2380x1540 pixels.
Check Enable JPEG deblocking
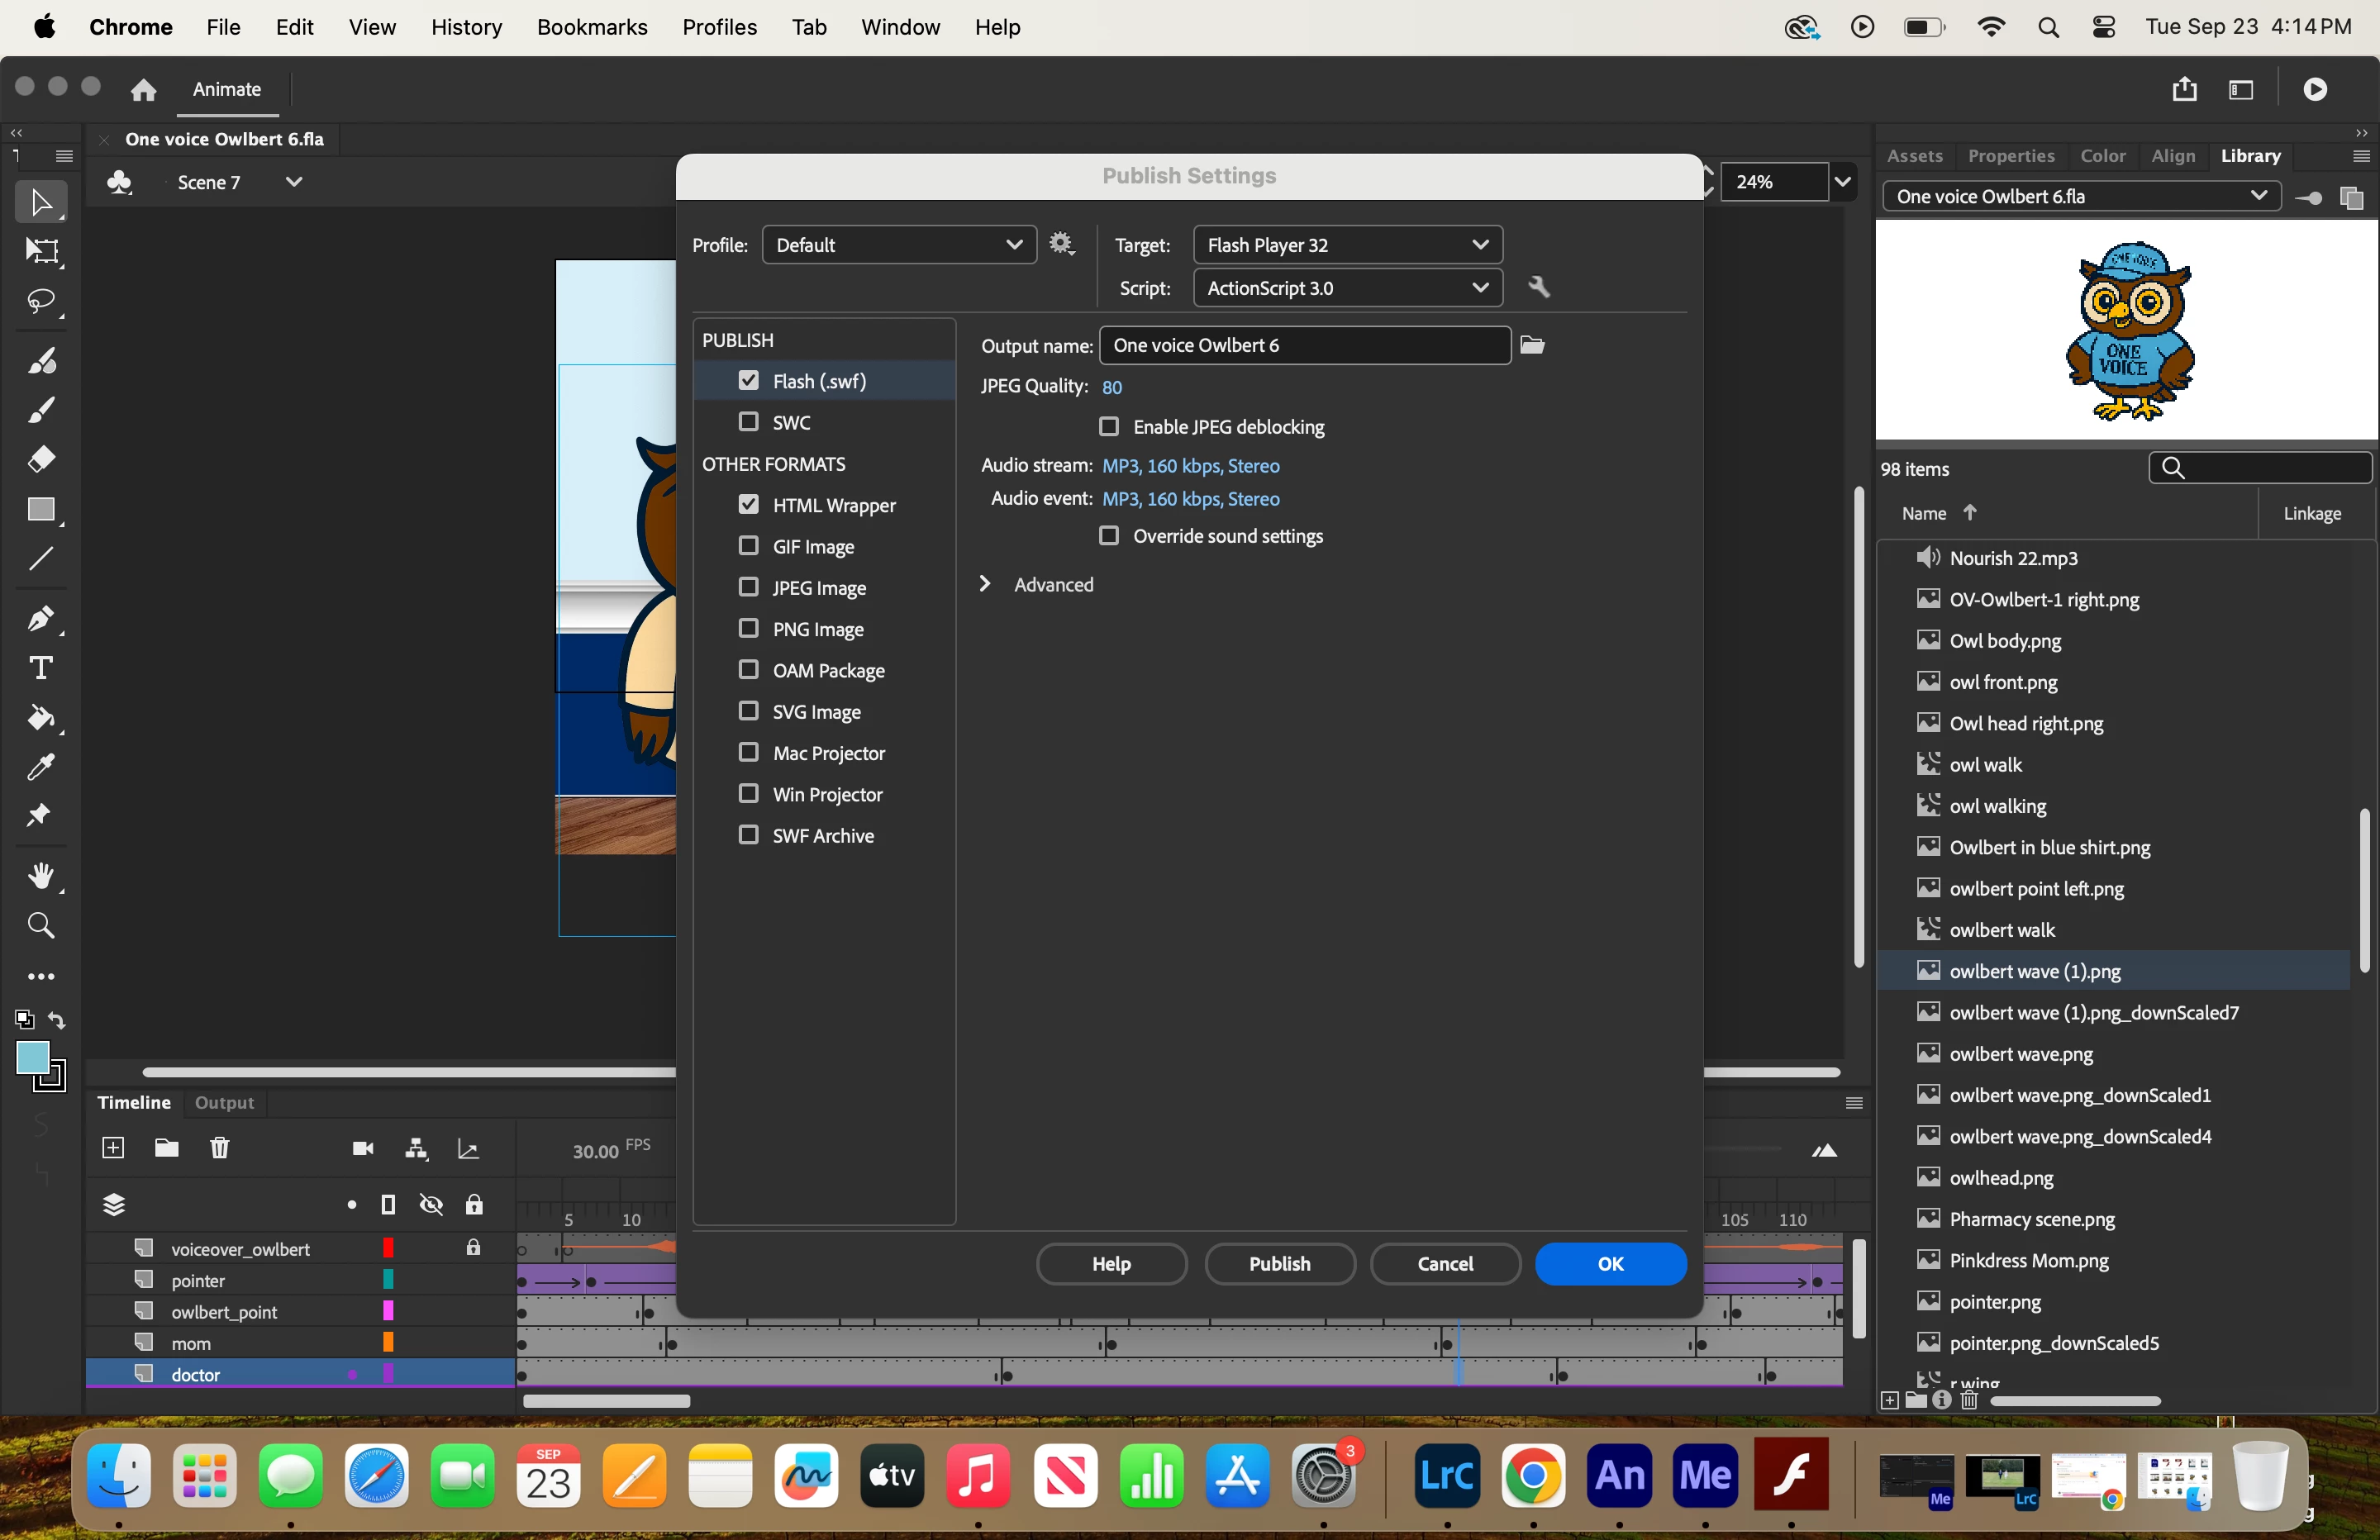[x=1108, y=427]
